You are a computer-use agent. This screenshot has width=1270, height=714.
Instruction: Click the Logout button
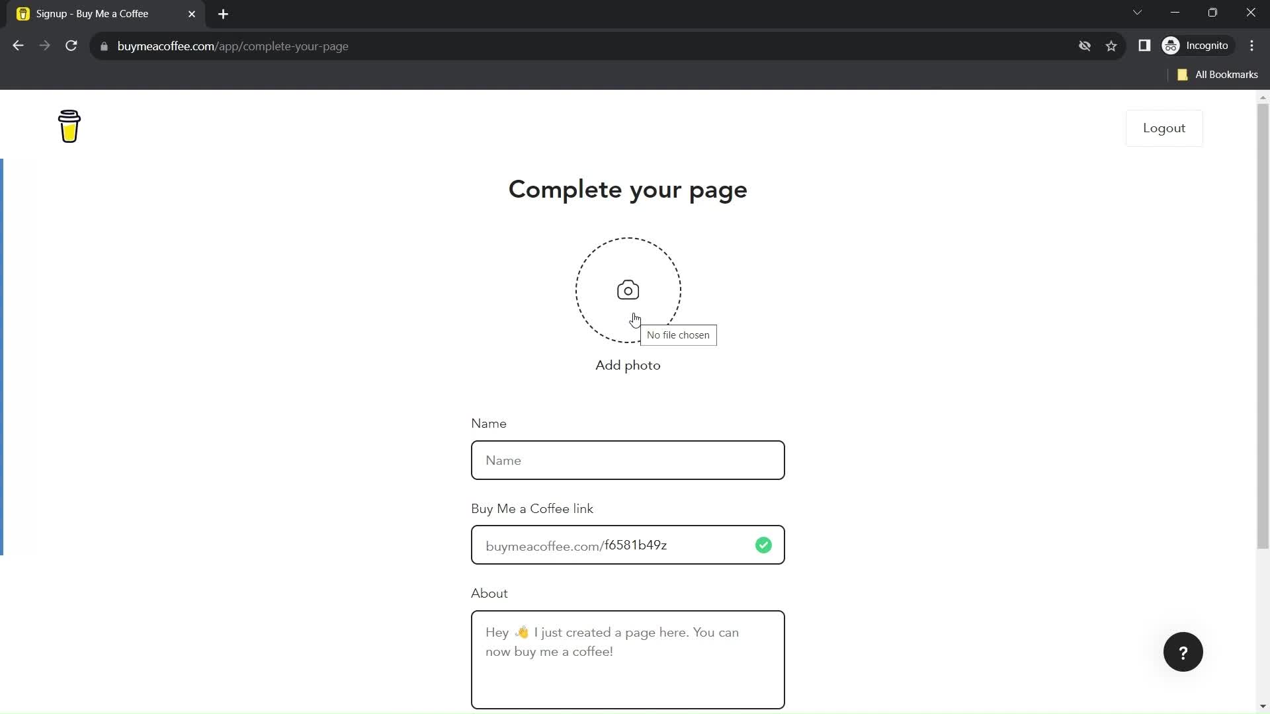(x=1164, y=128)
